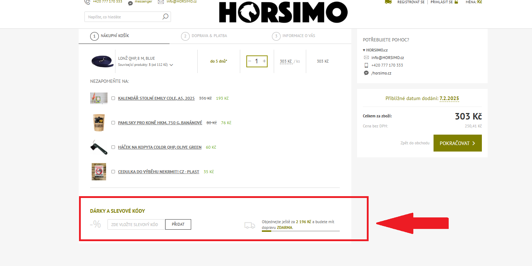Click the +420 777 170 333 number in help panel

pos(387,66)
